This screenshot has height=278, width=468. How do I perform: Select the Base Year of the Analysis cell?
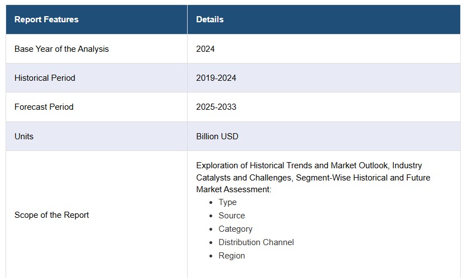click(x=61, y=49)
